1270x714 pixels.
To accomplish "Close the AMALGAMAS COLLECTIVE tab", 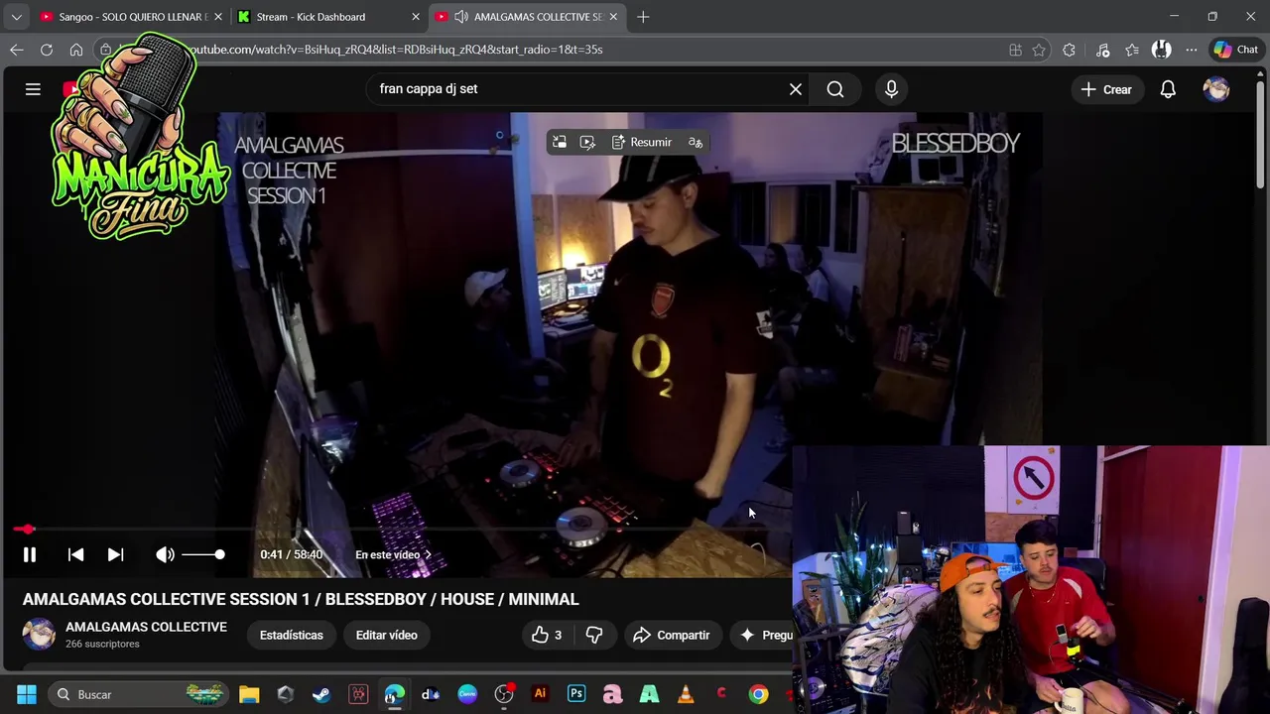I will point(613,17).
